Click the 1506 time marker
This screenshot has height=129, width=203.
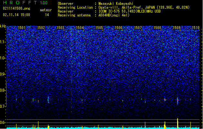point(118,28)
